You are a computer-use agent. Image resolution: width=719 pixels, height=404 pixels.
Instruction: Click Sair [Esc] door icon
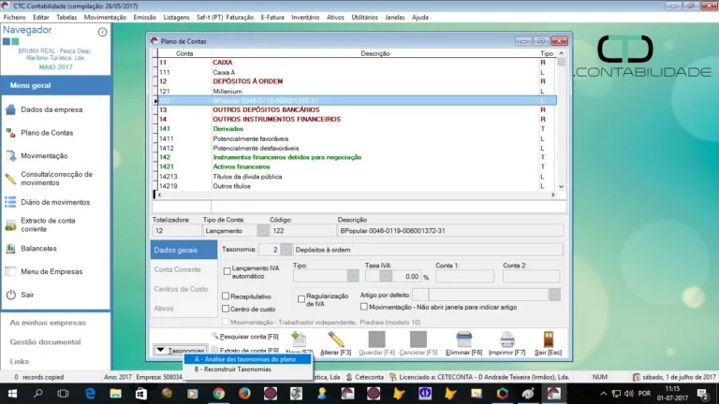[548, 339]
